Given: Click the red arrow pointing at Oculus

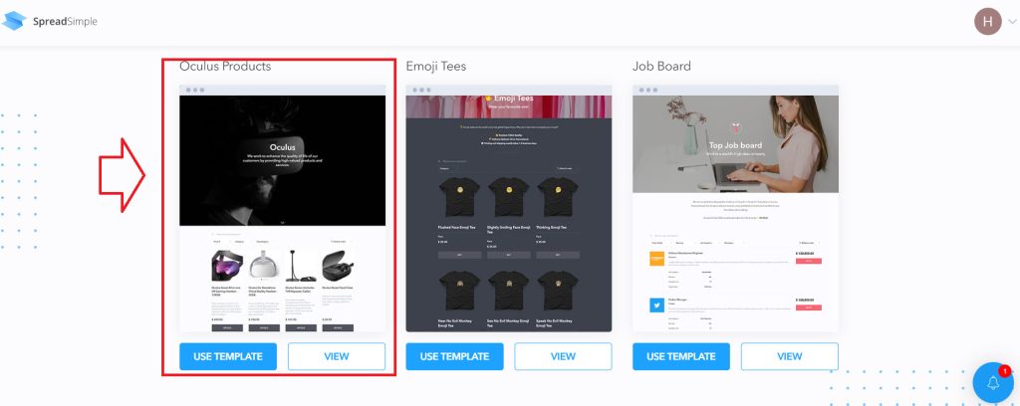Looking at the screenshot, I should point(122,175).
